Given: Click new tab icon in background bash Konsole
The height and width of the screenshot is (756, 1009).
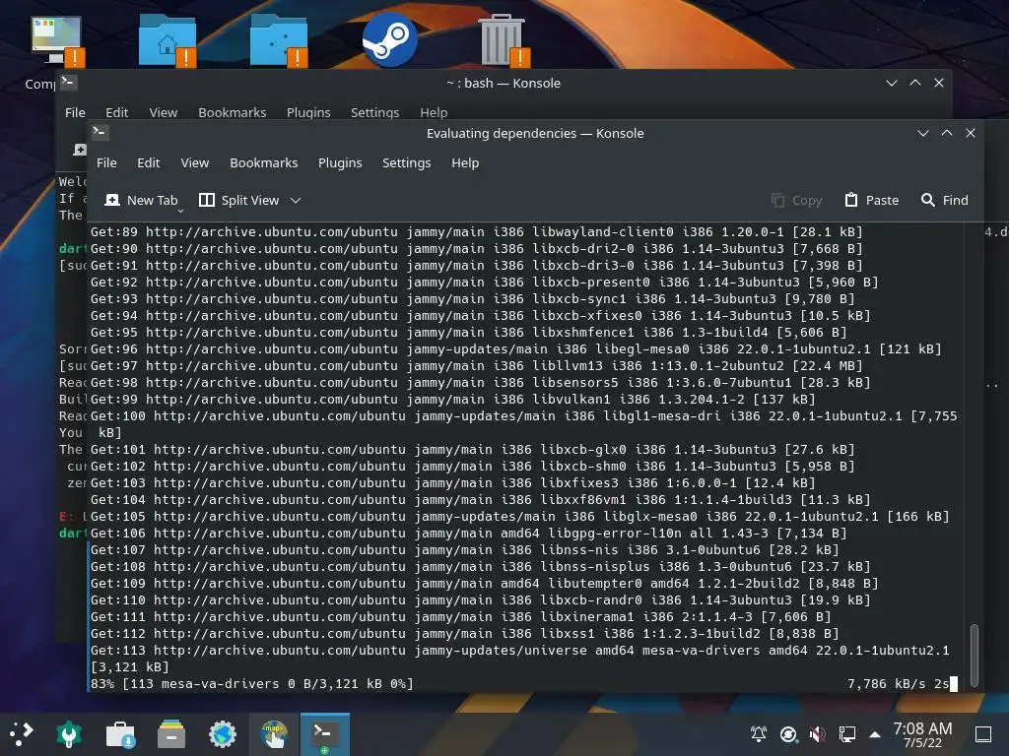Looking at the screenshot, I should [x=80, y=150].
